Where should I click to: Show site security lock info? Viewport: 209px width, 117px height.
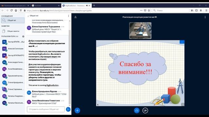(x=24, y=10)
